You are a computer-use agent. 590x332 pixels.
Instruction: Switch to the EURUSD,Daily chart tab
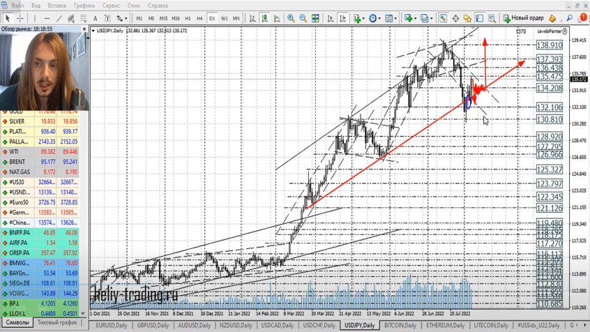tap(111, 326)
